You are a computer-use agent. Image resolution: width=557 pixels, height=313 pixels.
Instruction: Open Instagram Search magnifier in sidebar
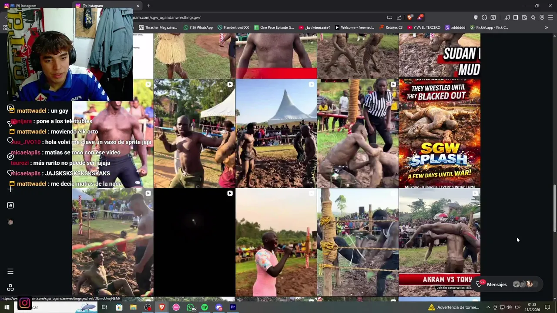(x=10, y=140)
